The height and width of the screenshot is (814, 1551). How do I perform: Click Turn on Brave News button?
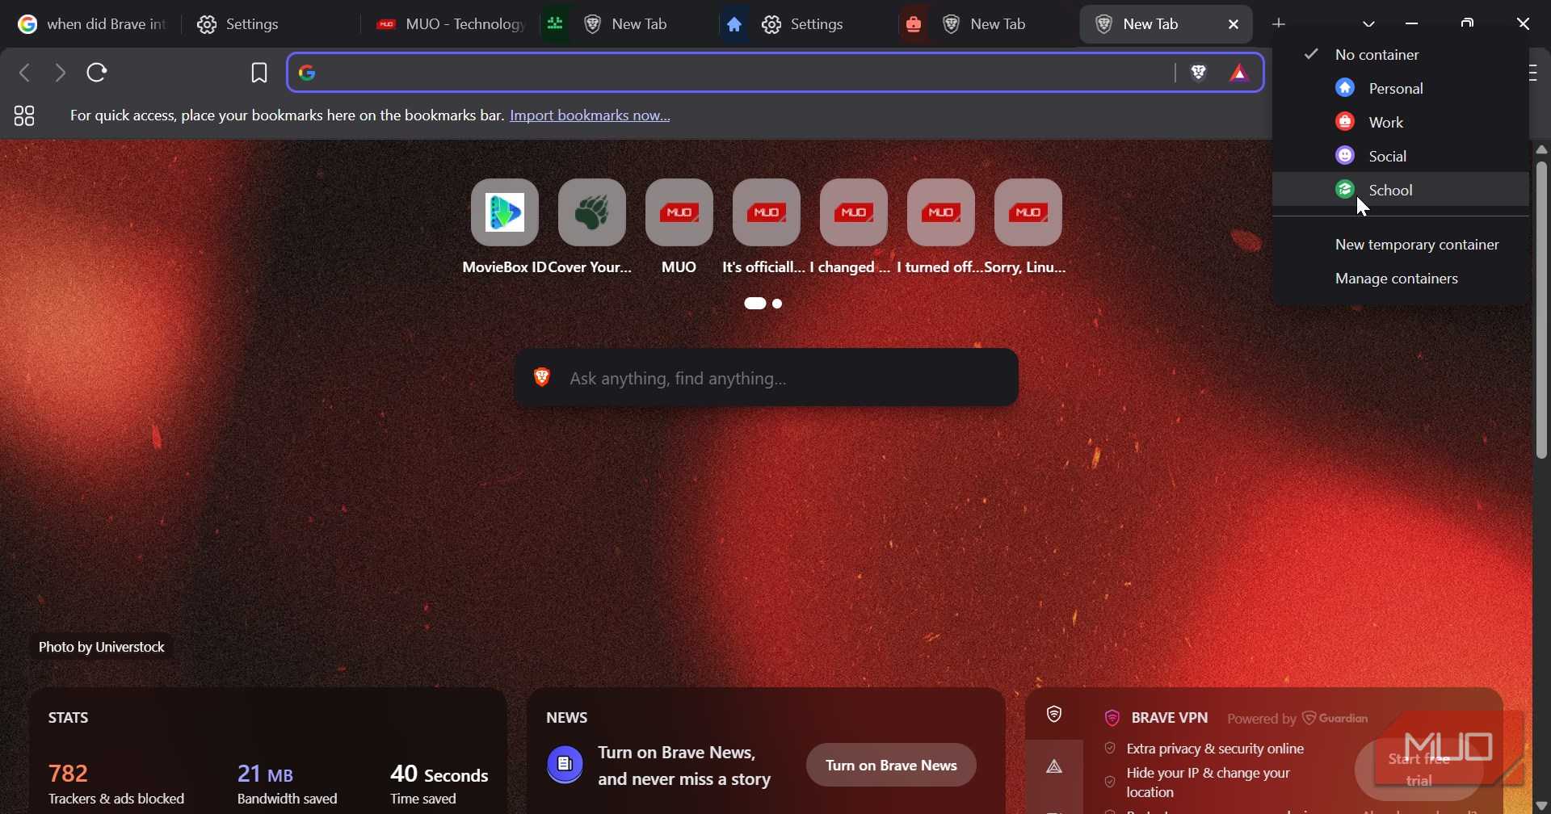891,765
